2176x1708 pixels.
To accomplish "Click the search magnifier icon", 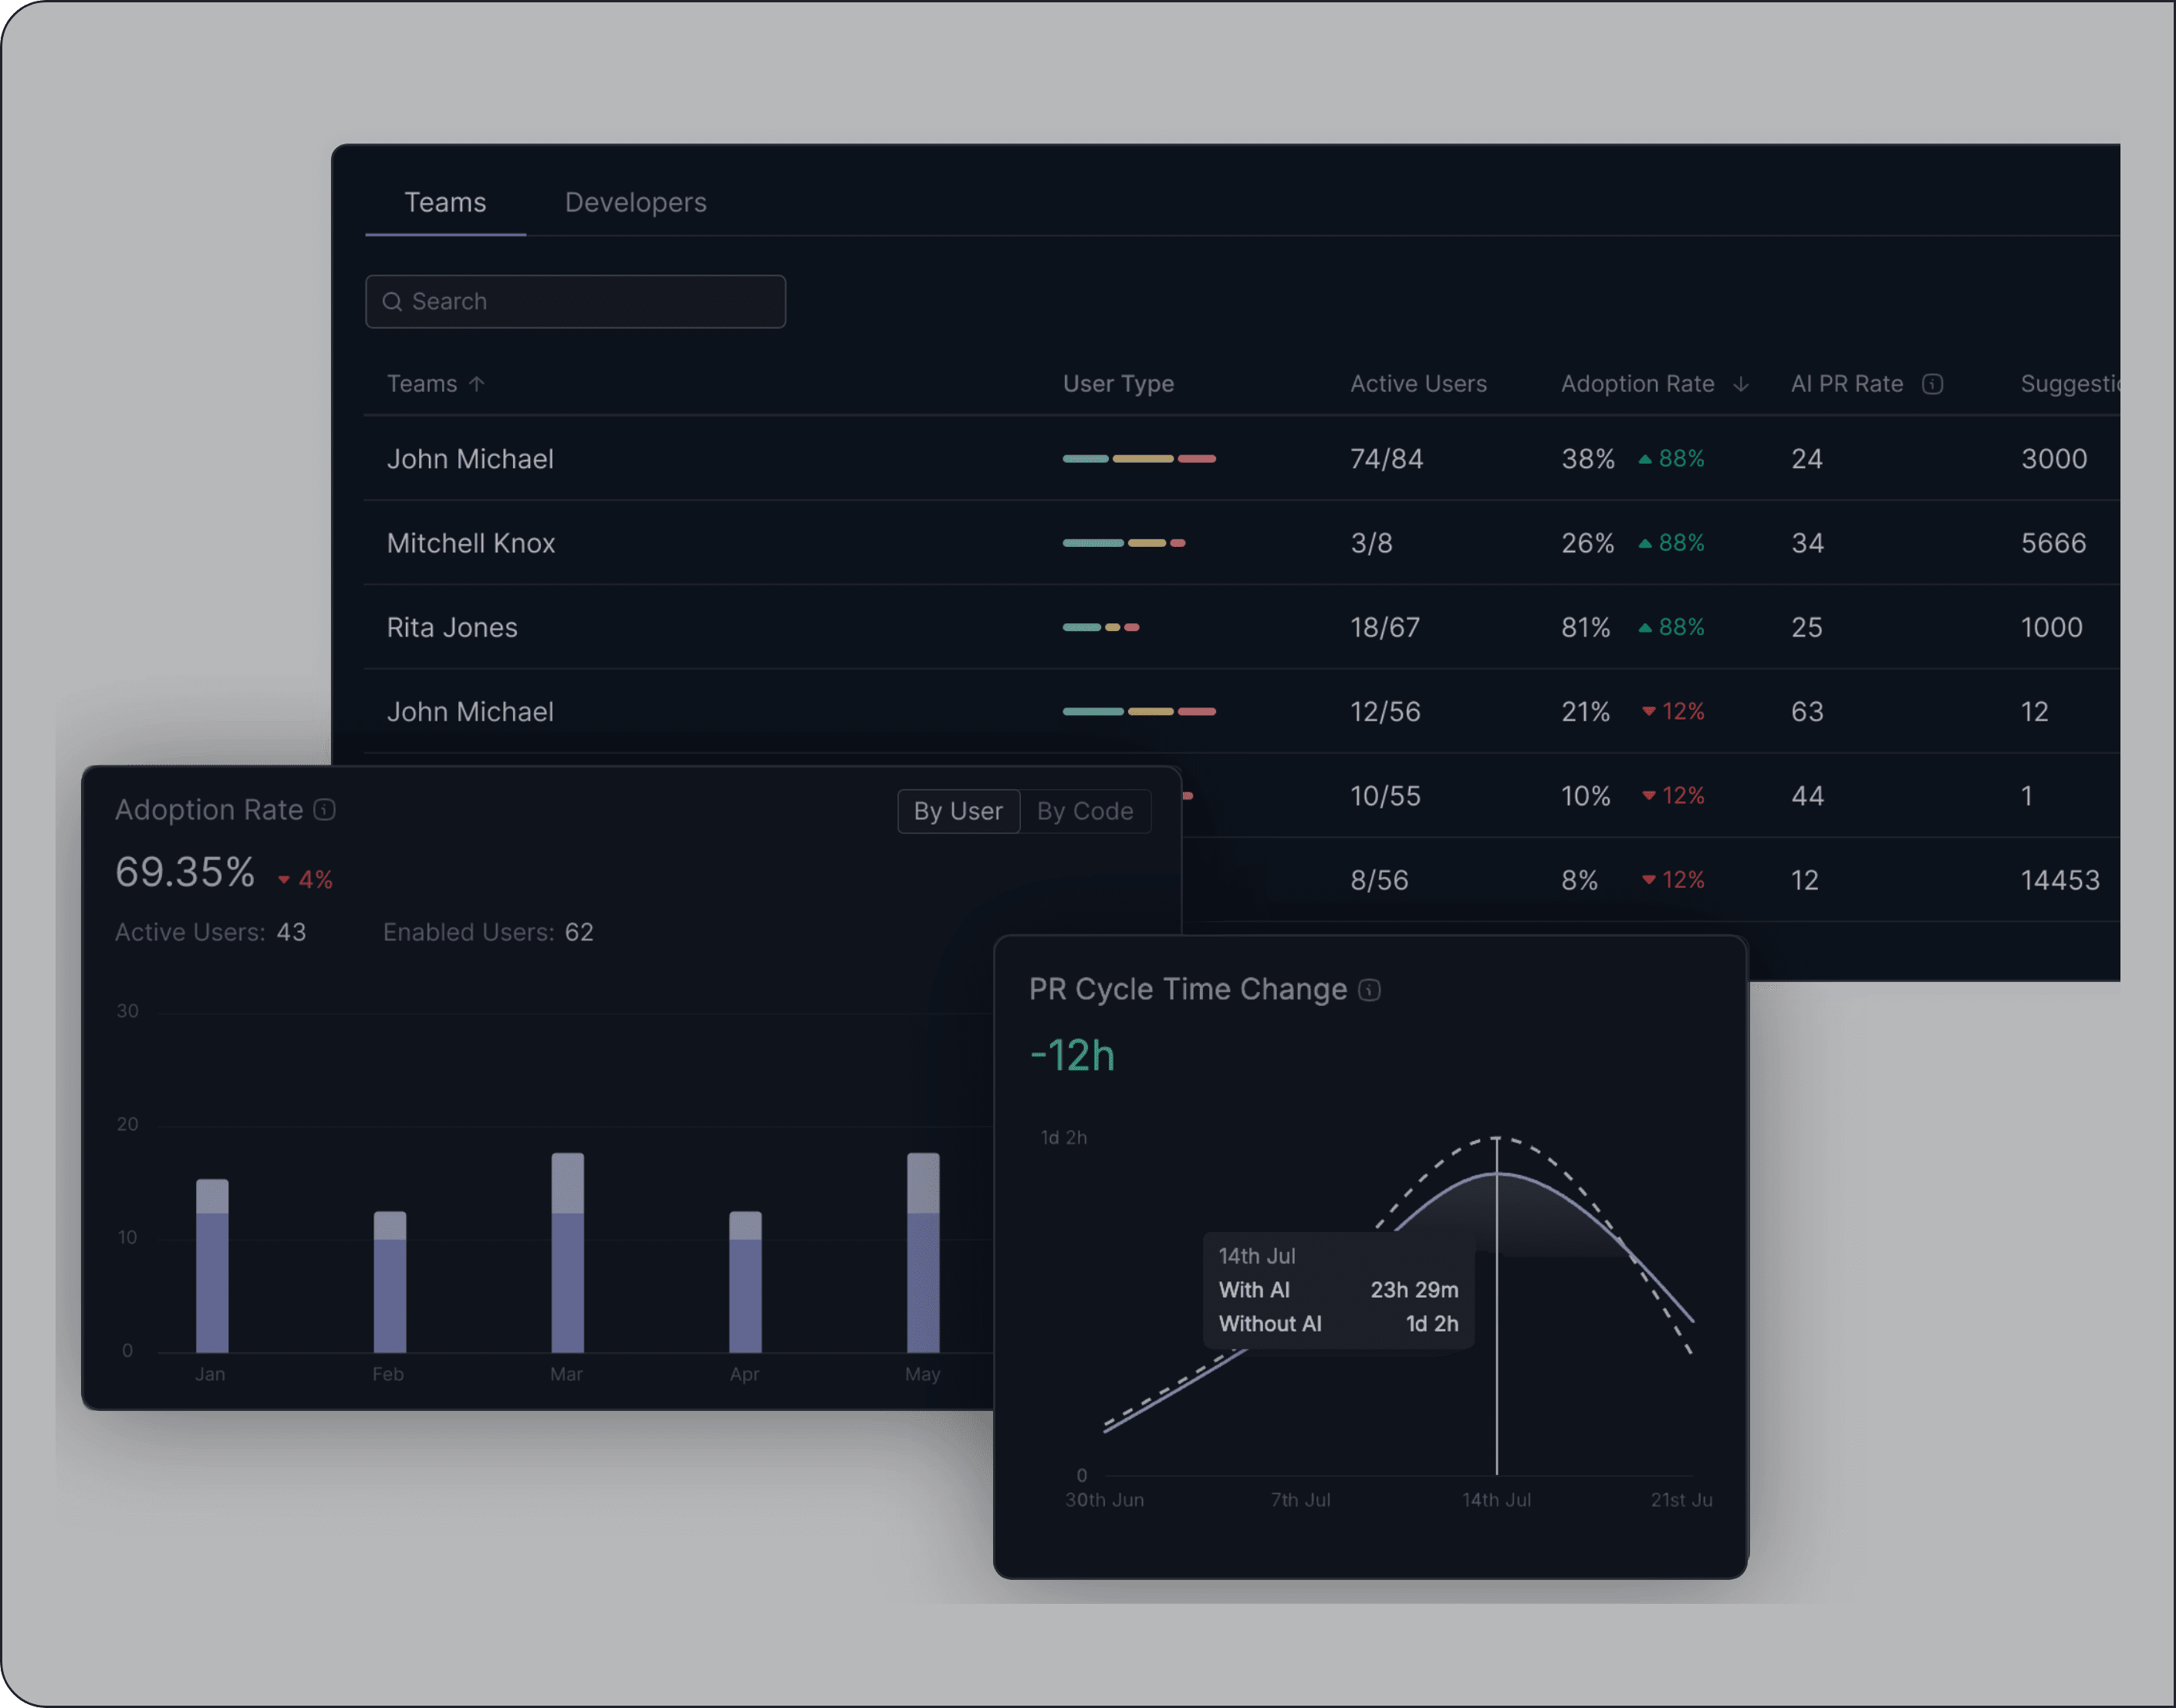I will [392, 302].
